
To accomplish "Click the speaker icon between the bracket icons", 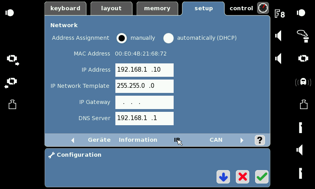I will click(x=300, y=150).
